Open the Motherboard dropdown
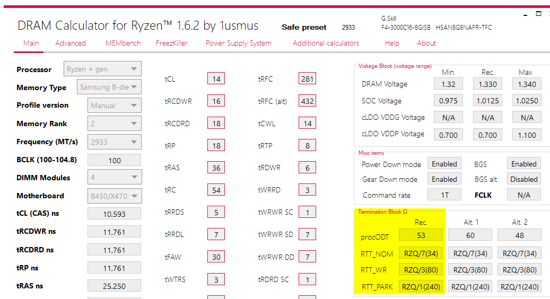 coord(115,196)
